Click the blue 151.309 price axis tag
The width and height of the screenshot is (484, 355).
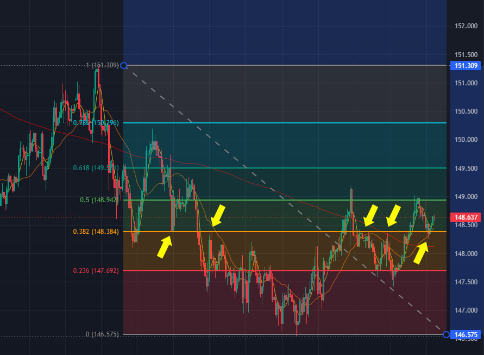tap(466, 66)
